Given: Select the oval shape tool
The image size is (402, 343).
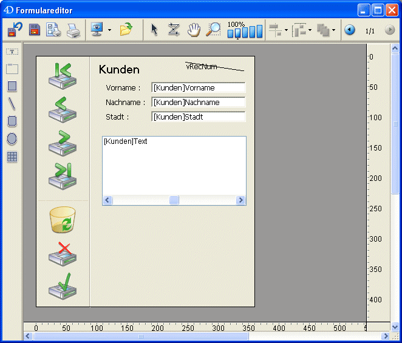Looking at the screenshot, I should click(x=12, y=139).
